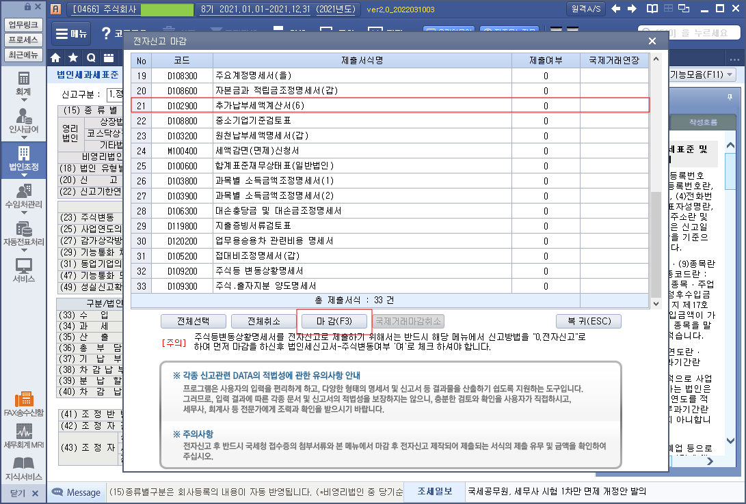Expand the 자동전표처리 sidebar arrow

click(24, 251)
